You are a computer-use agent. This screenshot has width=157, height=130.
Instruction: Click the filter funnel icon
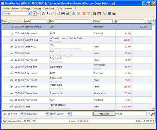88,14
